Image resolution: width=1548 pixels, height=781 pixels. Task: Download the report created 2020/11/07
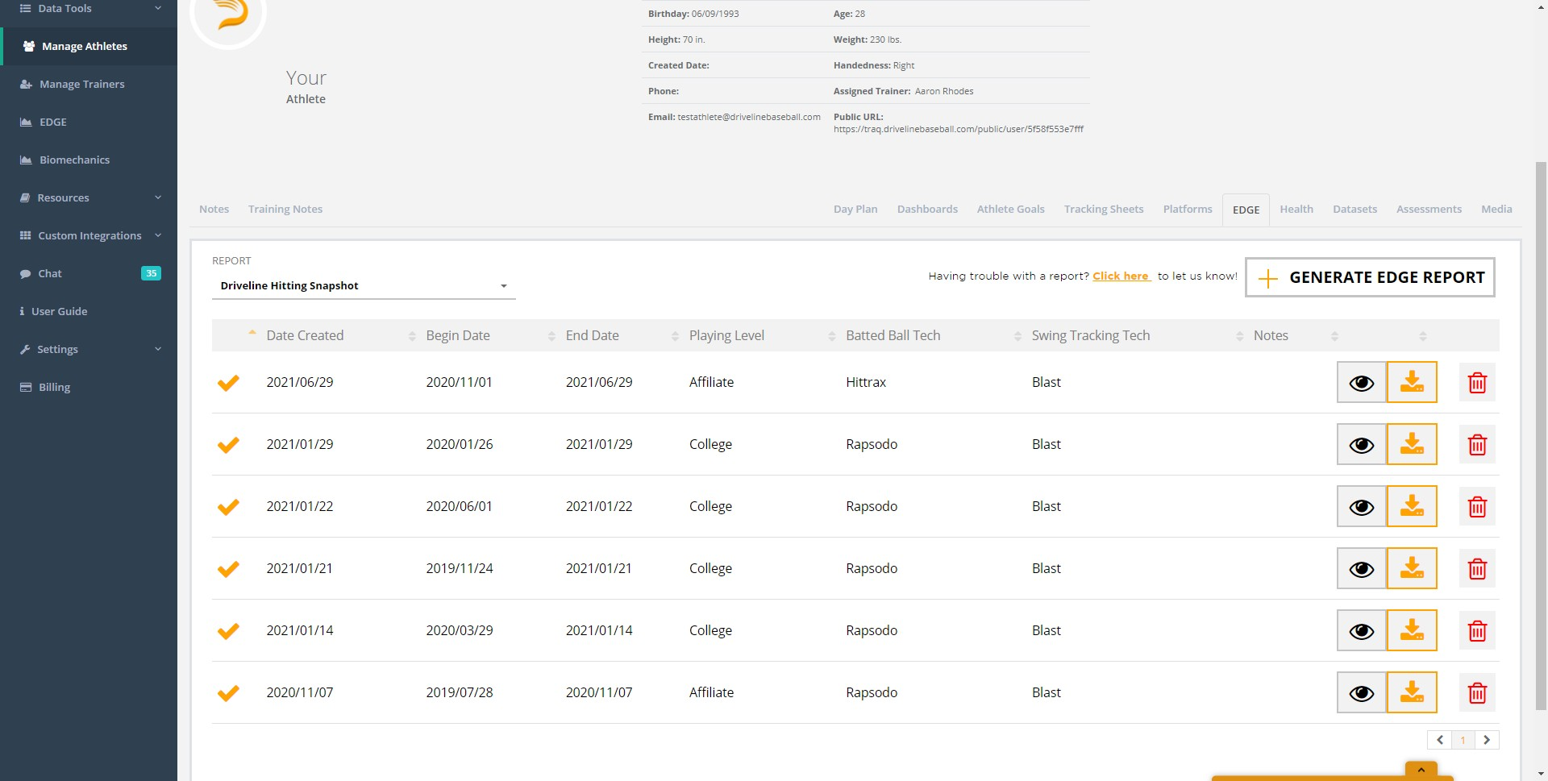pyautogui.click(x=1412, y=692)
